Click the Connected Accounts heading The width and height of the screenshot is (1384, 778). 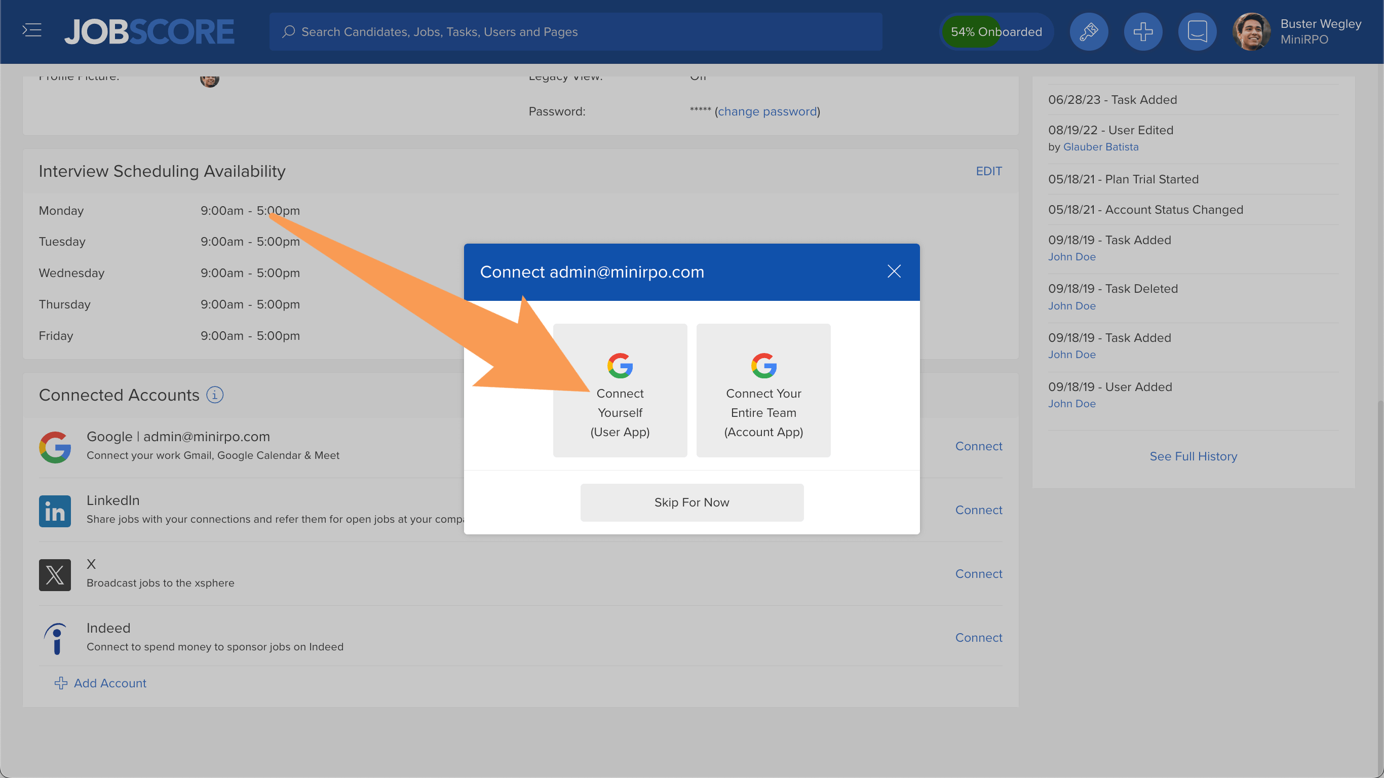119,395
